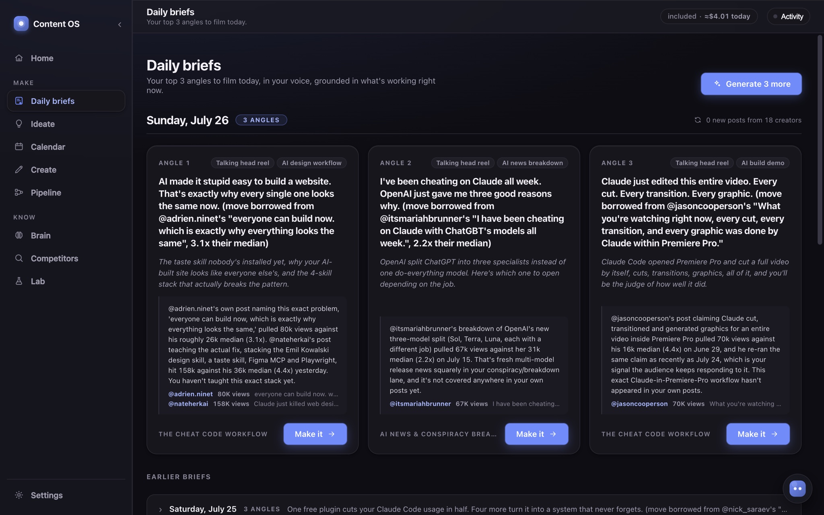
Task: Click THE CHEAT CODE WORKFLOW label on Angle 3
Action: pos(656,434)
